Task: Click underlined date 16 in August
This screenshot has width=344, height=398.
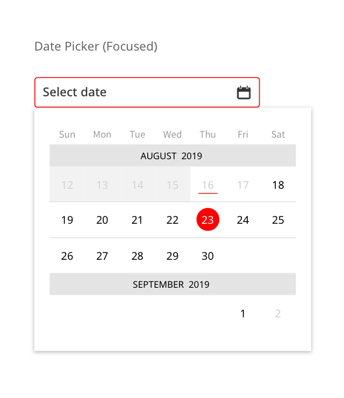Action: 208,185
